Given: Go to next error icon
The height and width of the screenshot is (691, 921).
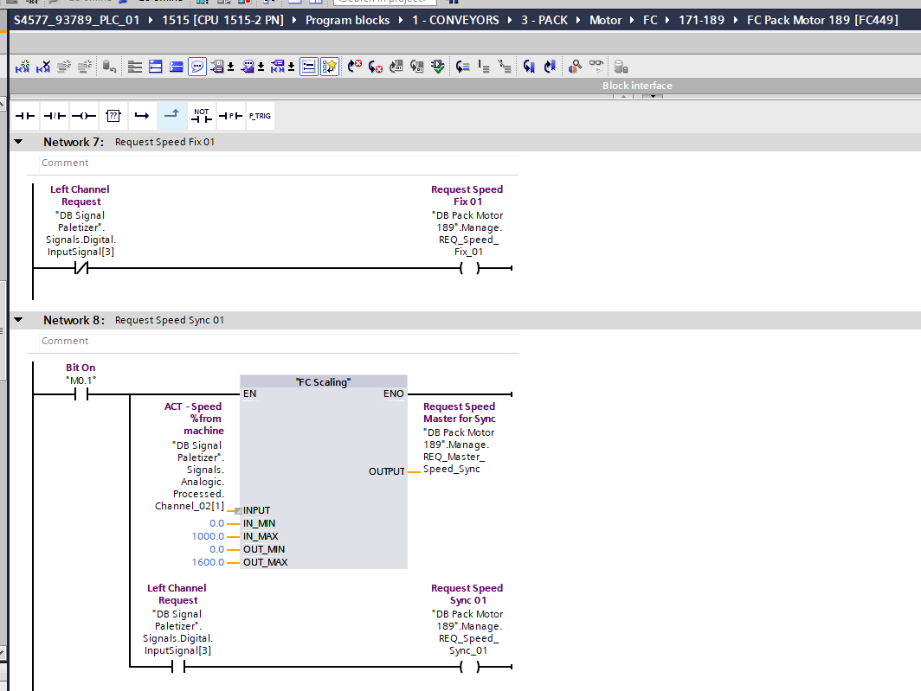Looking at the screenshot, I should tap(376, 67).
